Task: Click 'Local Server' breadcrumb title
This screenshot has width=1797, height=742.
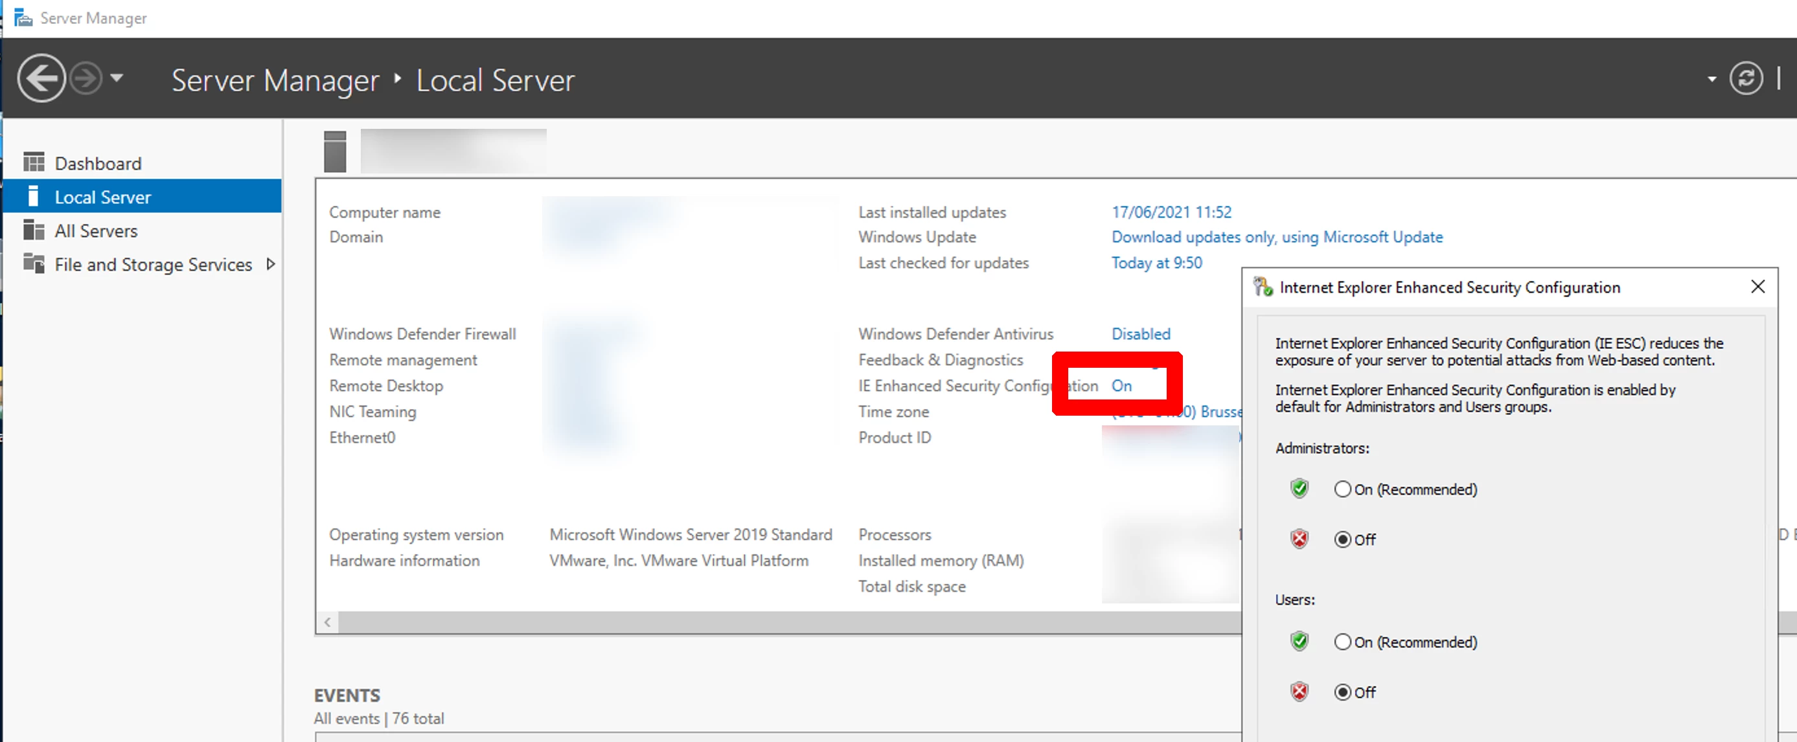Action: (496, 80)
